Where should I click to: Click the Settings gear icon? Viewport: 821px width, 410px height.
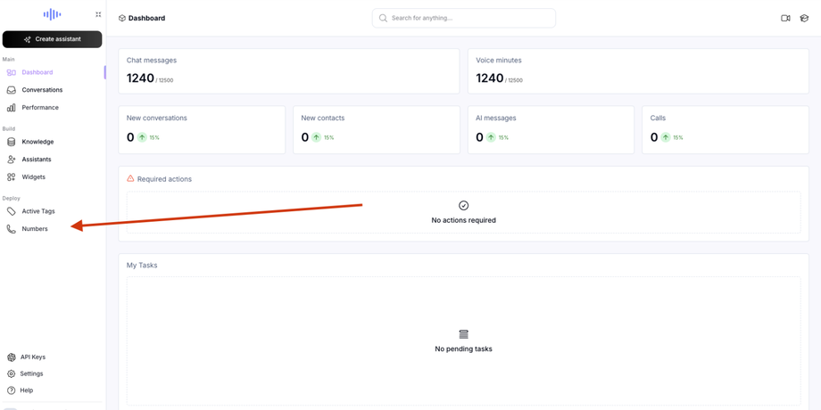point(12,373)
